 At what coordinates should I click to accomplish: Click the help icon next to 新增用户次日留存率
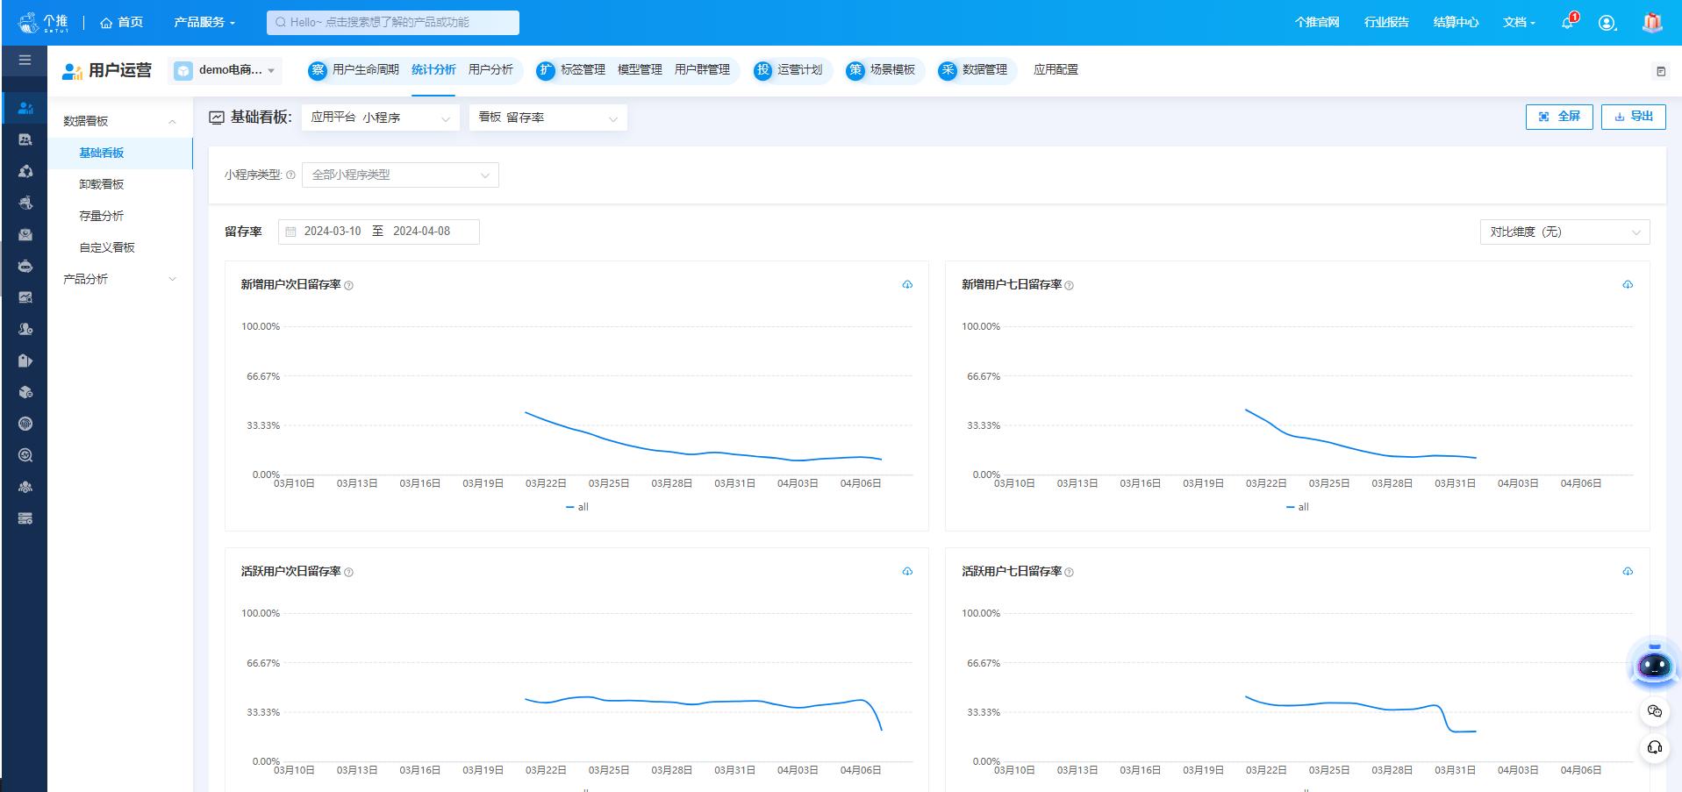(348, 285)
